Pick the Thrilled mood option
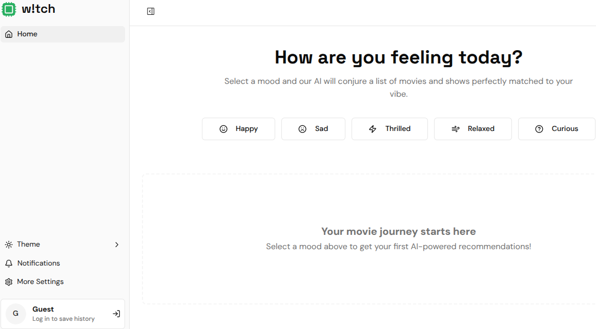The height and width of the screenshot is (329, 596). tap(389, 129)
